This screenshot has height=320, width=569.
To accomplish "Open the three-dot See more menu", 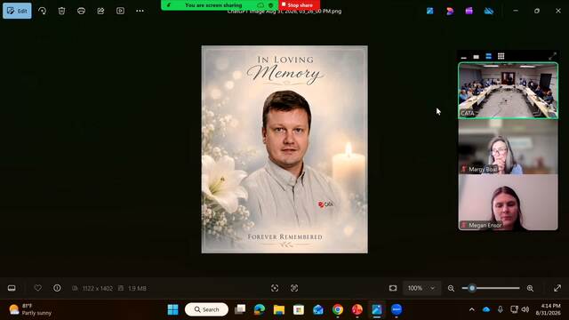I will [140, 11].
